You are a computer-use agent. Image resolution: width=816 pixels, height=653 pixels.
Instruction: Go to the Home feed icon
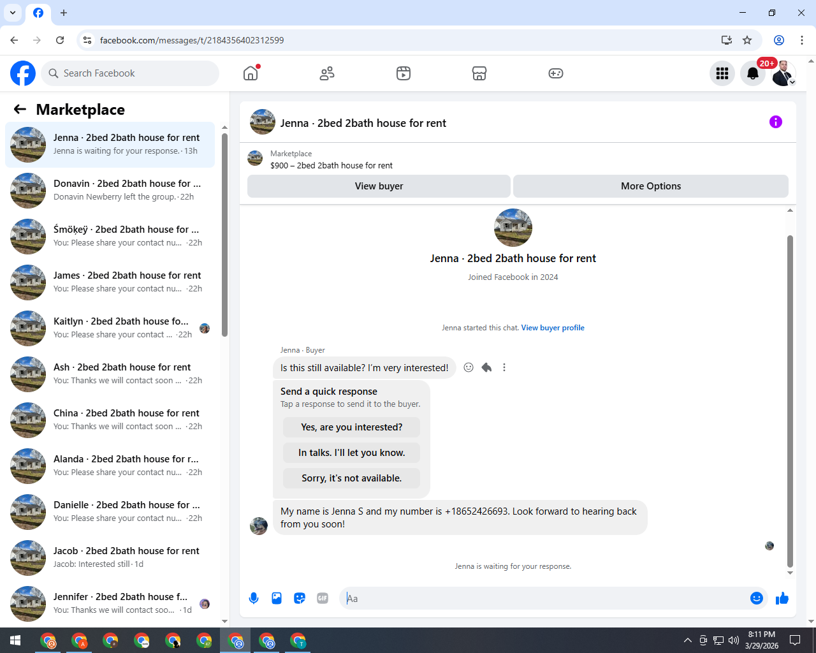[251, 73]
